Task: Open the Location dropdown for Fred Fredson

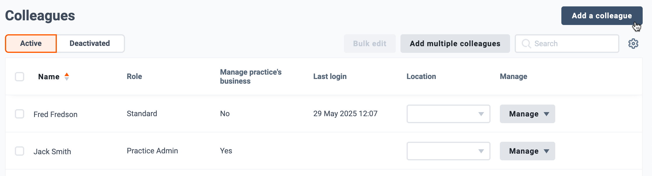Action: coord(448,114)
